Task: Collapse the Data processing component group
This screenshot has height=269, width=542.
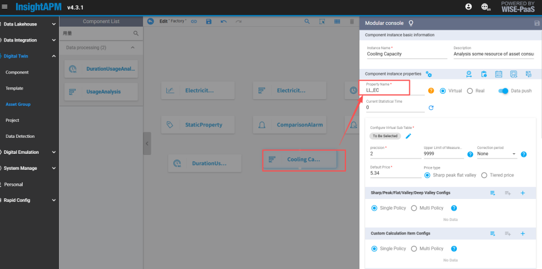Action: coord(132,48)
